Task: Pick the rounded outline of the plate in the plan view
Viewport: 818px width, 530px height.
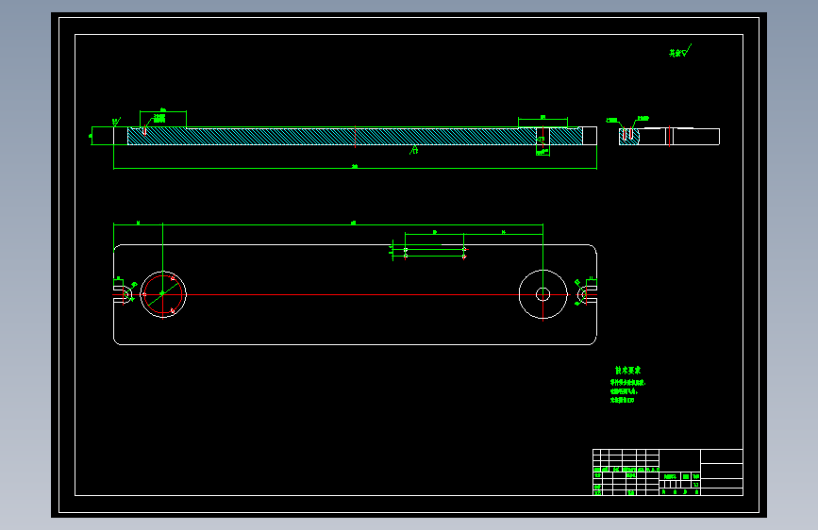Action: pyautogui.click(x=355, y=295)
